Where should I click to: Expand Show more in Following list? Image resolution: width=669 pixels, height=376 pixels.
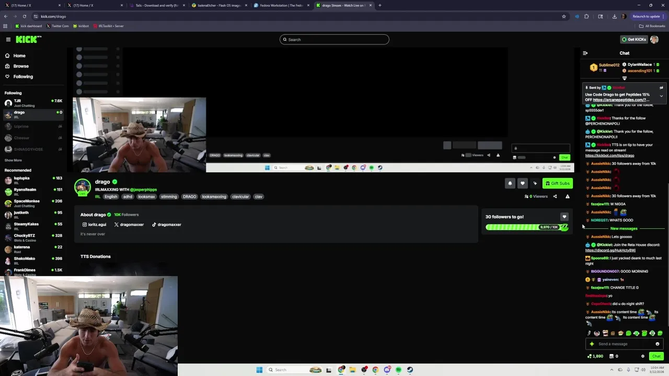[x=14, y=160]
